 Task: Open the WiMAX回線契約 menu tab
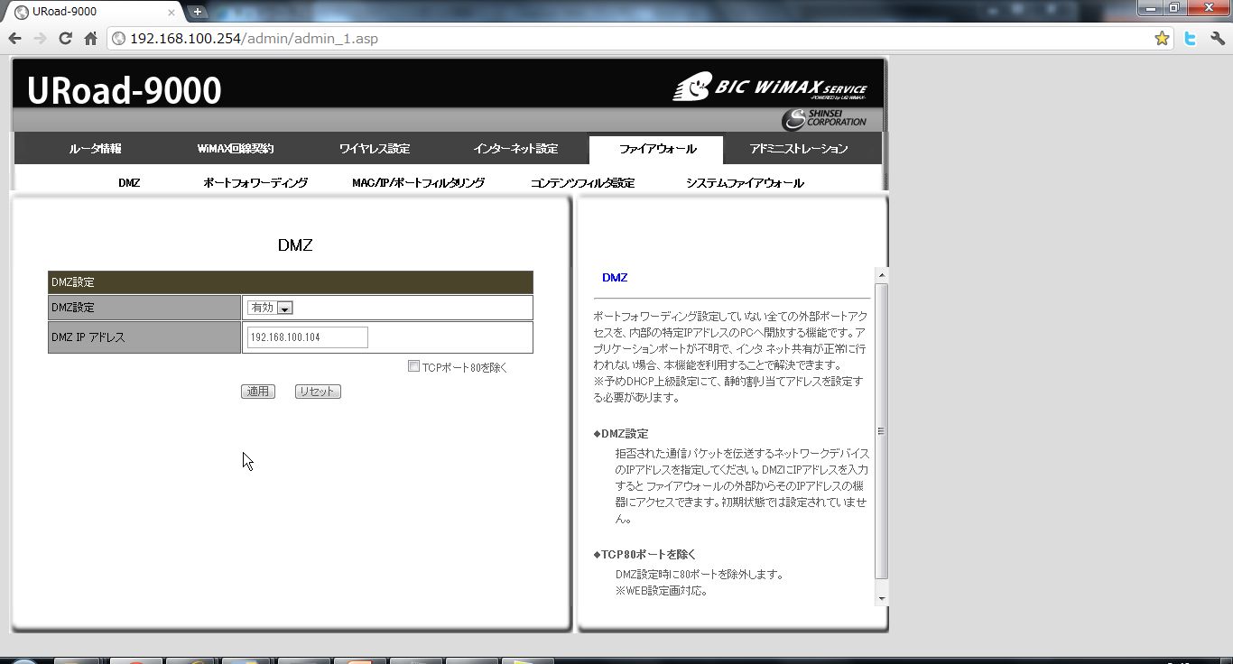pos(236,149)
